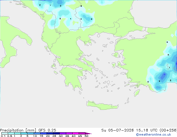Click the legend scale label '20'
The width and height of the screenshot is (177, 137).
coord(48,136)
